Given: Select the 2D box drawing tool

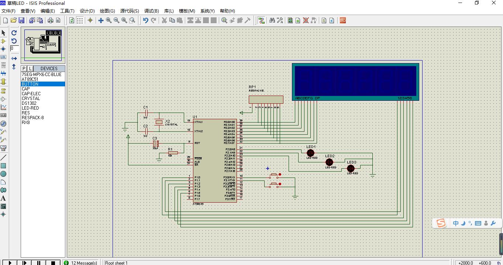Looking at the screenshot, I should coord(3,166).
